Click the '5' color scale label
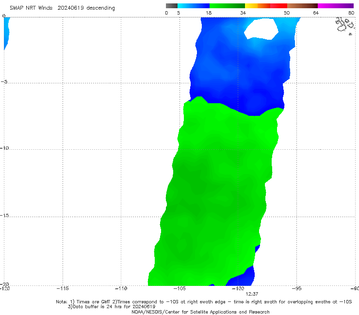Viewport: 359px width, 315px height. point(179,13)
